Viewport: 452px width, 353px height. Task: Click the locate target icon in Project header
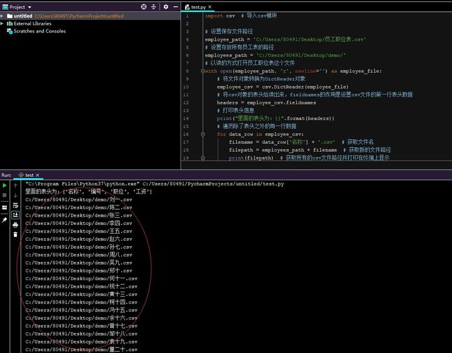tap(144, 7)
